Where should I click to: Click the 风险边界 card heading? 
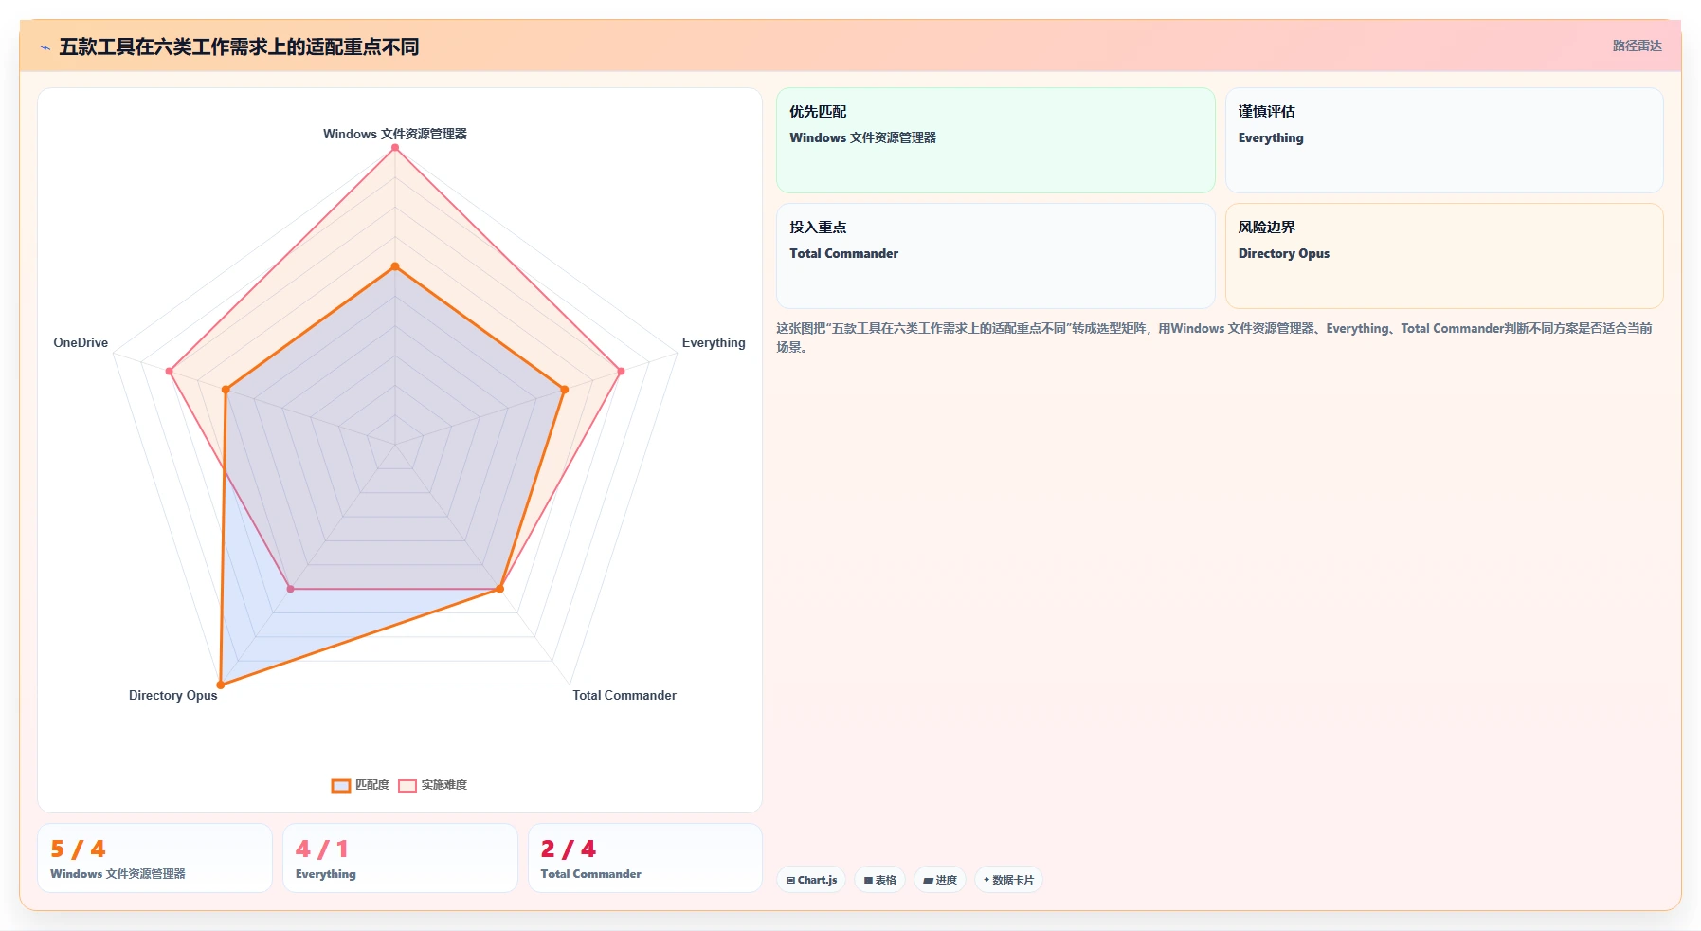tap(1266, 227)
